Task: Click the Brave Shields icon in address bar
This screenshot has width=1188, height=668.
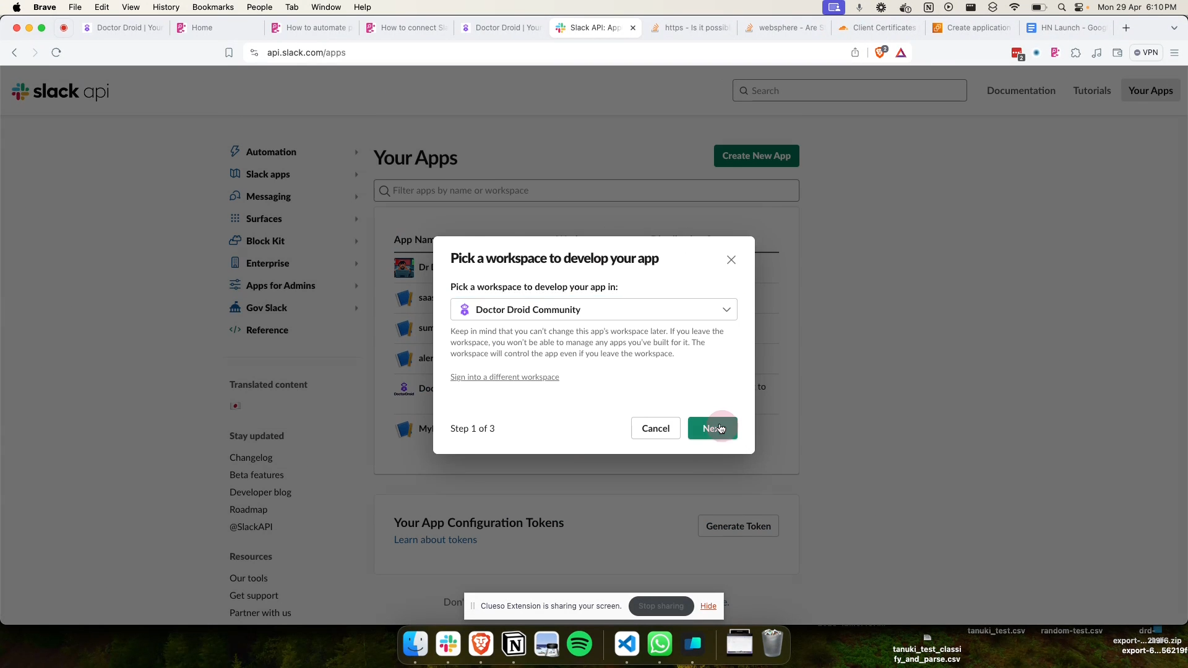Action: 880,53
